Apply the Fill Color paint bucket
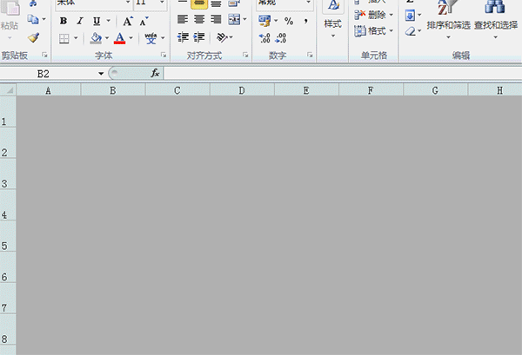Screen dimensions: 522x355 tap(96, 38)
